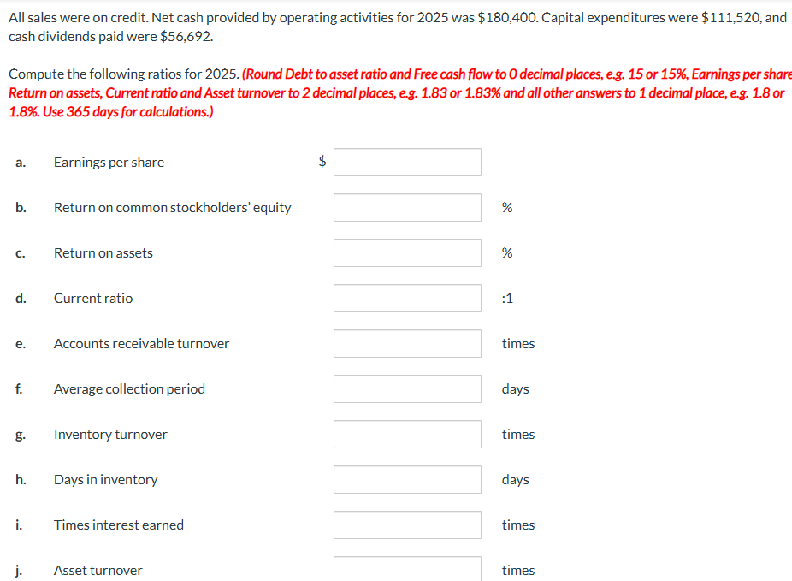This screenshot has height=581, width=792.
Task: Select the Accounts receivable turnover field
Action: (x=407, y=343)
